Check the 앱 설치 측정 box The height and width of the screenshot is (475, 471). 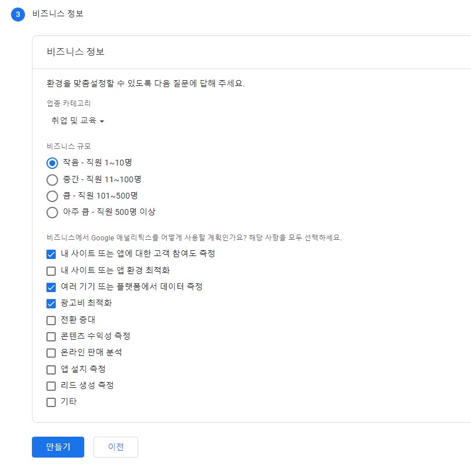pyautogui.click(x=51, y=369)
